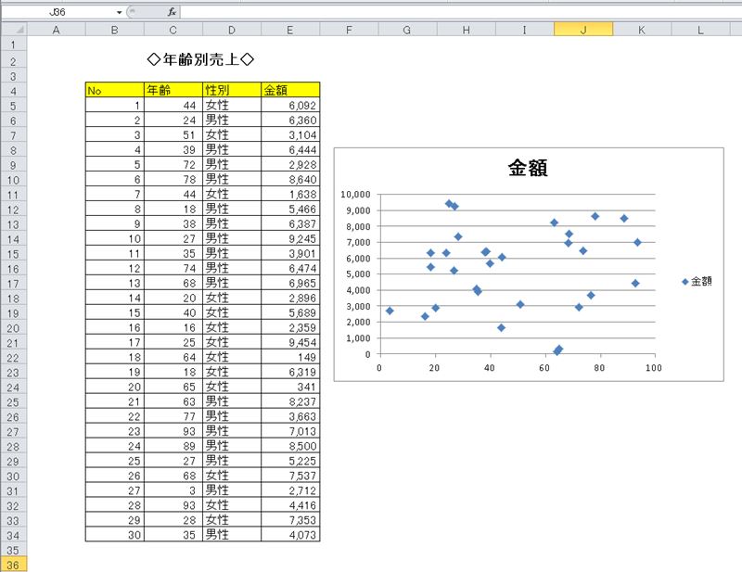Click the chart title 金額
This screenshot has height=572, width=742.
(x=527, y=168)
